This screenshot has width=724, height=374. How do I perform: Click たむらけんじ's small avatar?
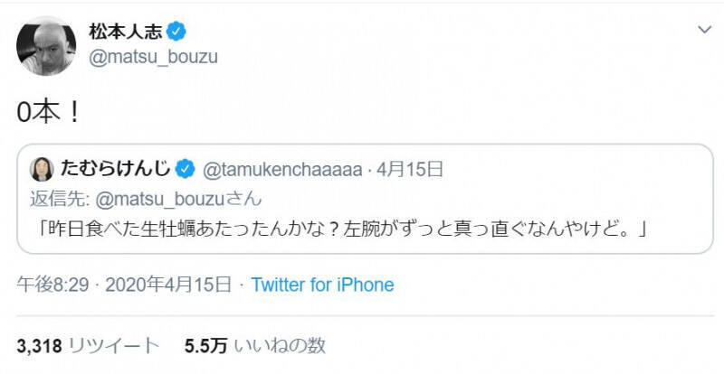(x=43, y=168)
